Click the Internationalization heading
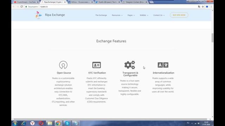 tap(163, 73)
